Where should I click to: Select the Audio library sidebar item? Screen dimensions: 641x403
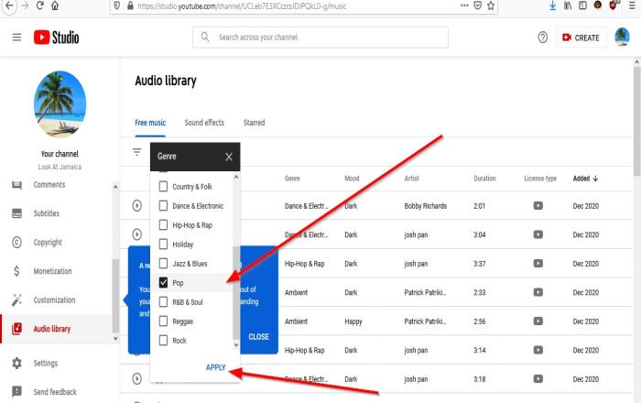coord(56,329)
